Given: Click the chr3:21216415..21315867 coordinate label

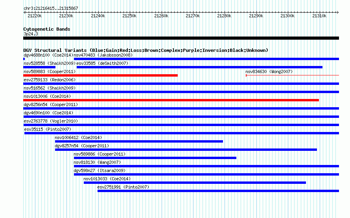Looking at the screenshot, I should coord(51,8).
